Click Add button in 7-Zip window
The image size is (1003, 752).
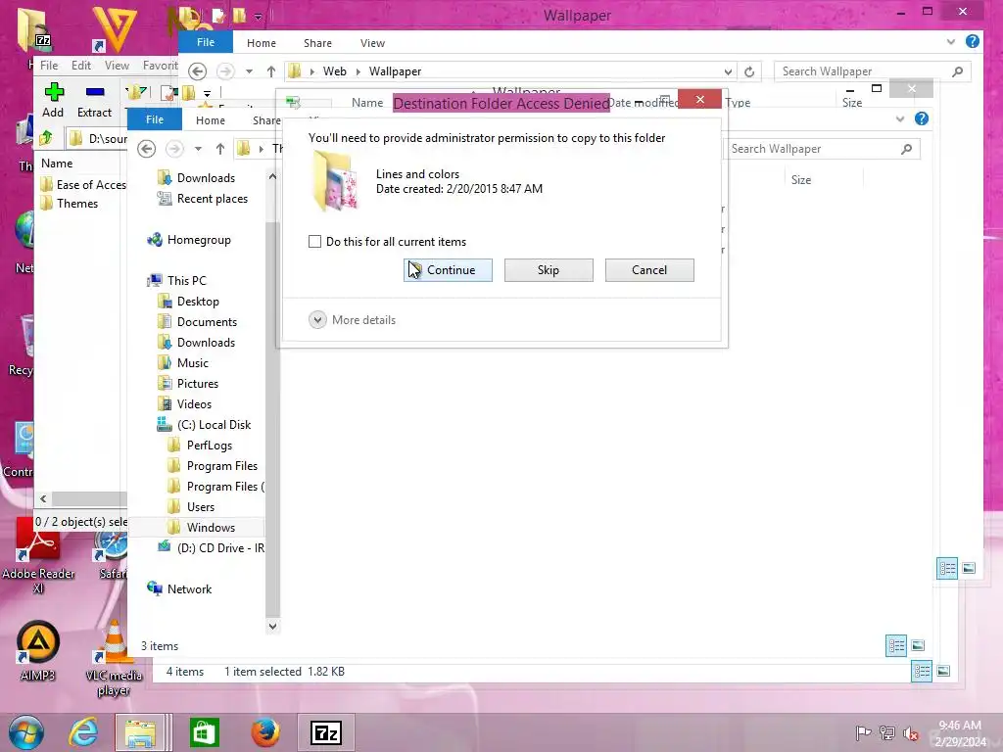tap(53, 101)
